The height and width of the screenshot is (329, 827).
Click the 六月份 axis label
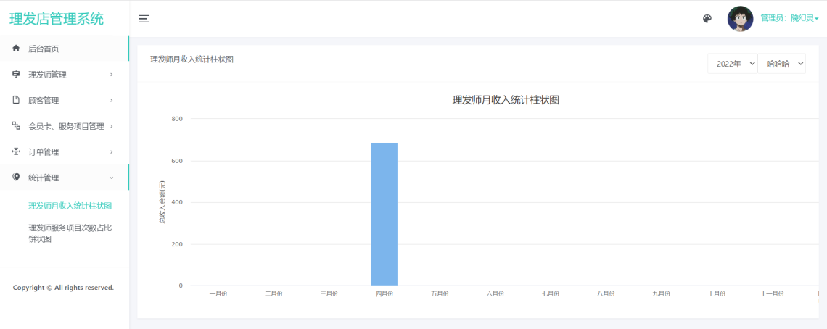coord(495,294)
